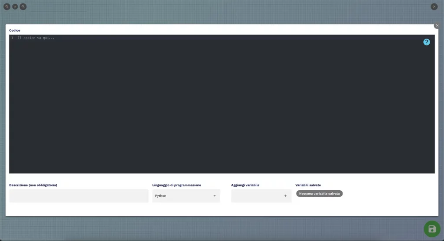Click the plus icon to add variable
444x241 pixels.
pos(285,195)
